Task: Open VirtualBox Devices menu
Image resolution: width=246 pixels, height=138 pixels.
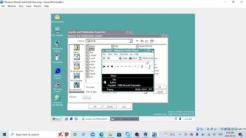Action: 38,6
